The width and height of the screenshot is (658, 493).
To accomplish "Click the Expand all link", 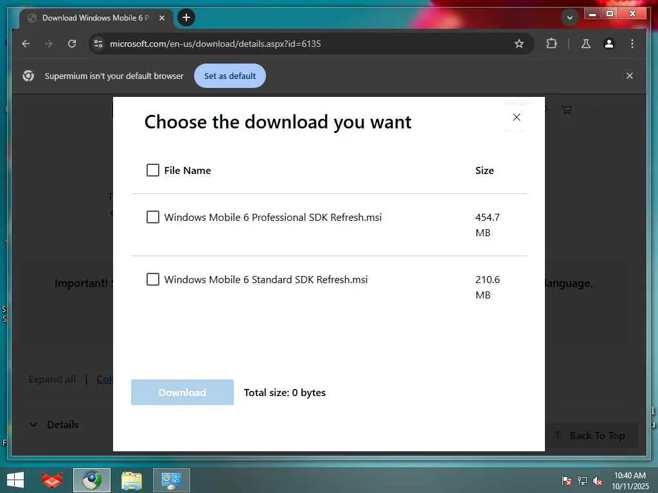I will (x=52, y=379).
